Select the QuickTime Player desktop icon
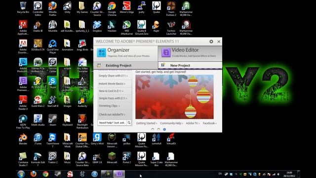Viewport: 316px width, 178px height. 53,46
